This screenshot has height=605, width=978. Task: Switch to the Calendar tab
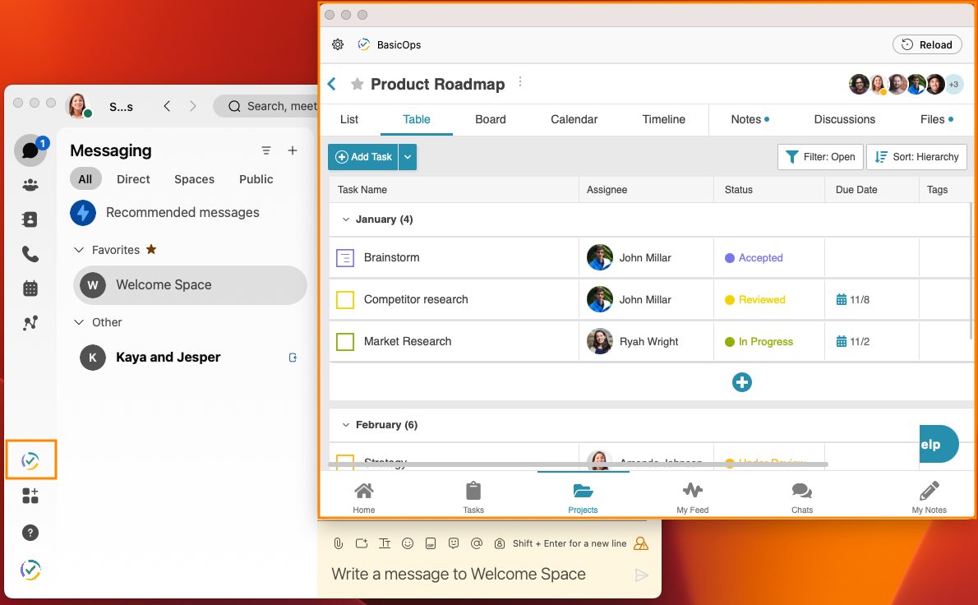574,119
